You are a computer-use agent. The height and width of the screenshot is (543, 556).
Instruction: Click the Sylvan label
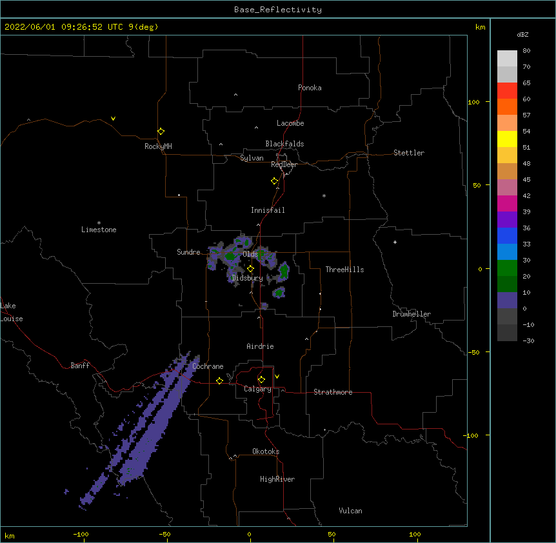coord(252,158)
